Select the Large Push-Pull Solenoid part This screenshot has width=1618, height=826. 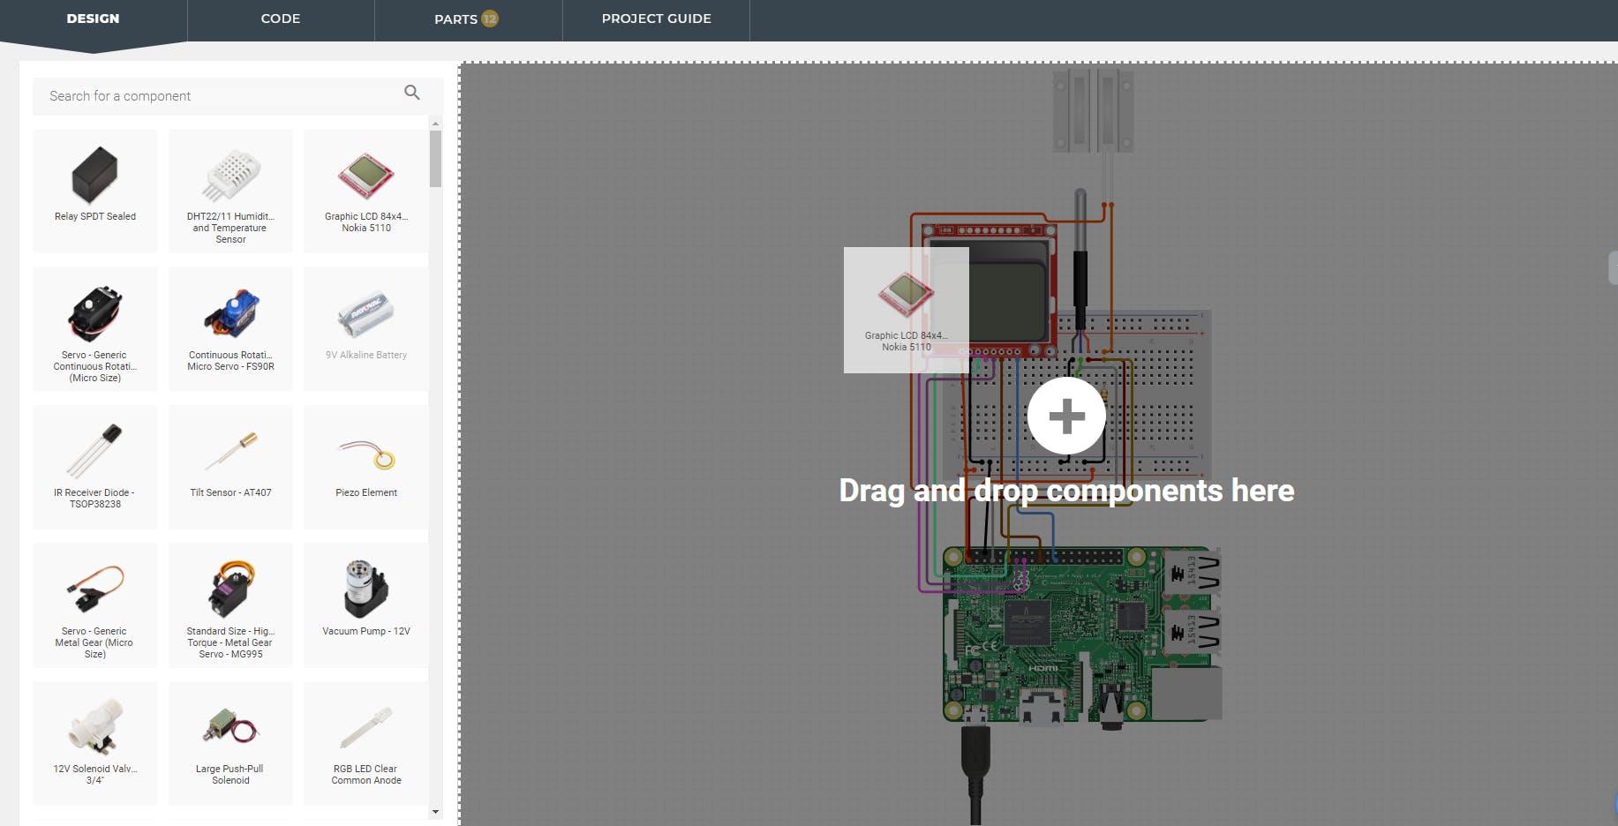230,742
